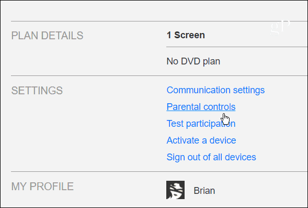Click the divider line above SETTINGS section
Viewport: 308px width, 208px height.
pos(159,75)
